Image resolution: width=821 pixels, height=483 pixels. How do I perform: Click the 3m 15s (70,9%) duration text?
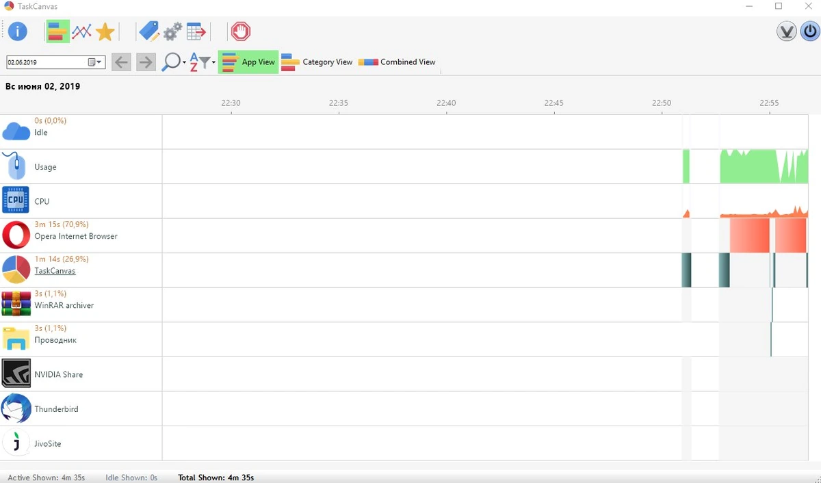tap(62, 224)
